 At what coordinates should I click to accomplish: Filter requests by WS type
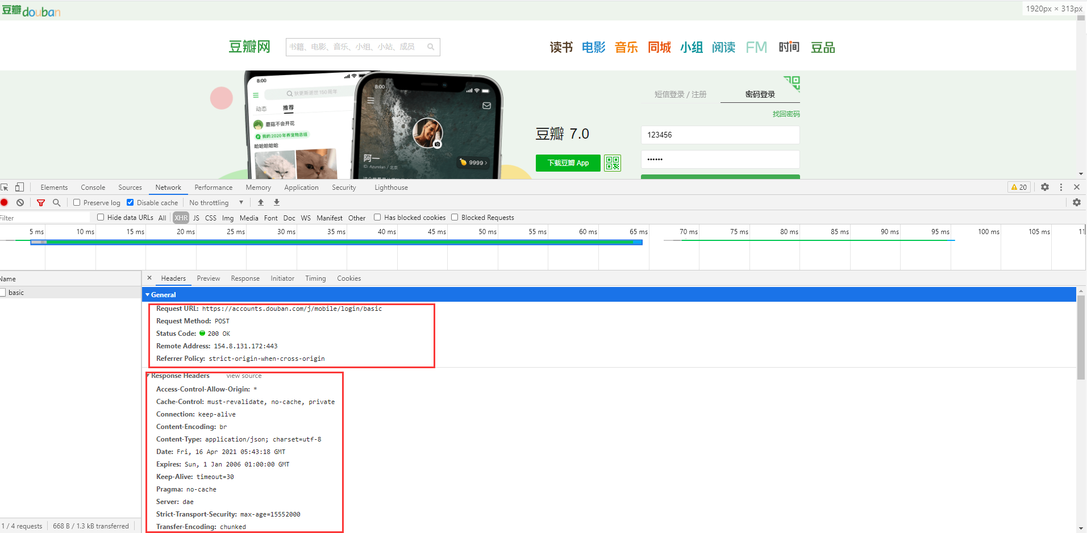306,218
